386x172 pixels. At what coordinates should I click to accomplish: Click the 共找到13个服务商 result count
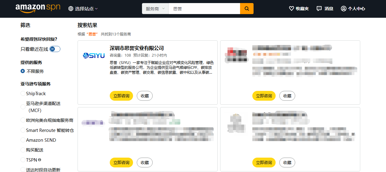coord(116,34)
